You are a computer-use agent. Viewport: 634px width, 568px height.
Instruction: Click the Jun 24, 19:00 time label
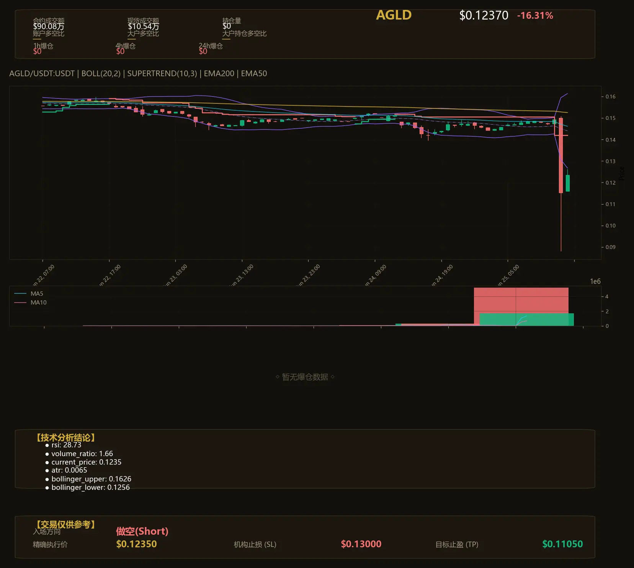[x=442, y=275]
